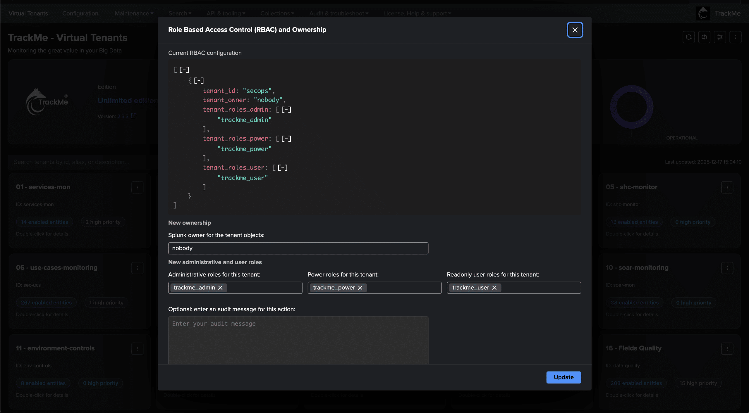The height and width of the screenshot is (413, 749).
Task: Remove the trackme_admin role tag
Action: [x=220, y=288]
